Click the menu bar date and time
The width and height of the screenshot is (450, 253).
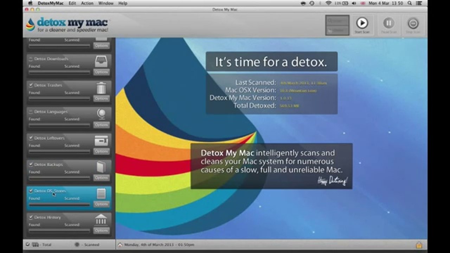(386, 3)
